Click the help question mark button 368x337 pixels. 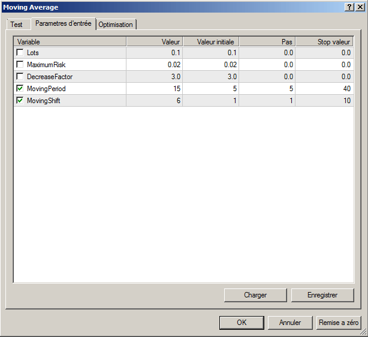point(349,7)
